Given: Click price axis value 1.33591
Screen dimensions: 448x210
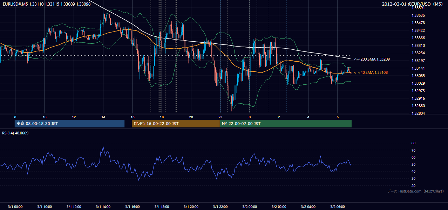Looking at the screenshot, I should pos(418,8).
